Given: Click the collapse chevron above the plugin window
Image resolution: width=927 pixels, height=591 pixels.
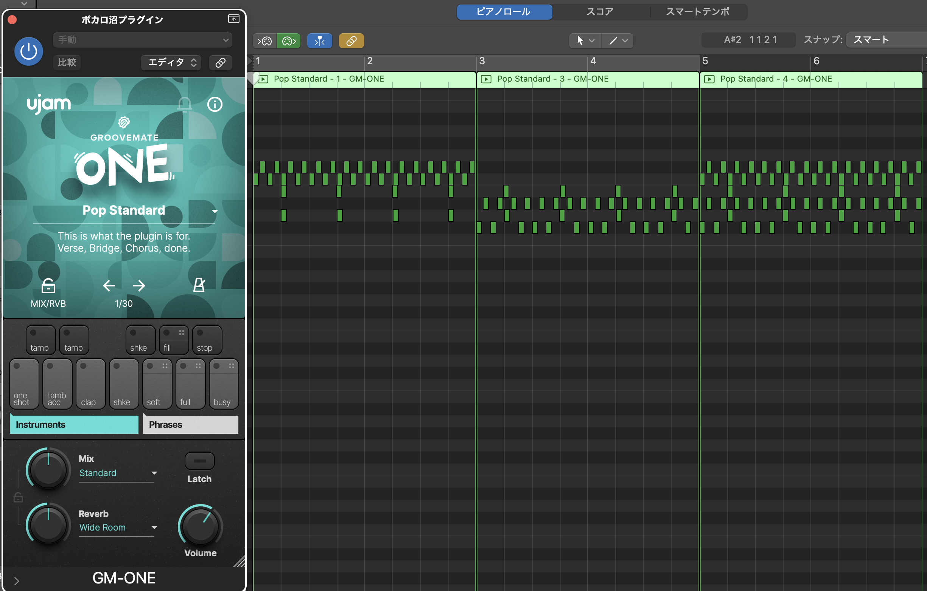Looking at the screenshot, I should click(24, 3).
